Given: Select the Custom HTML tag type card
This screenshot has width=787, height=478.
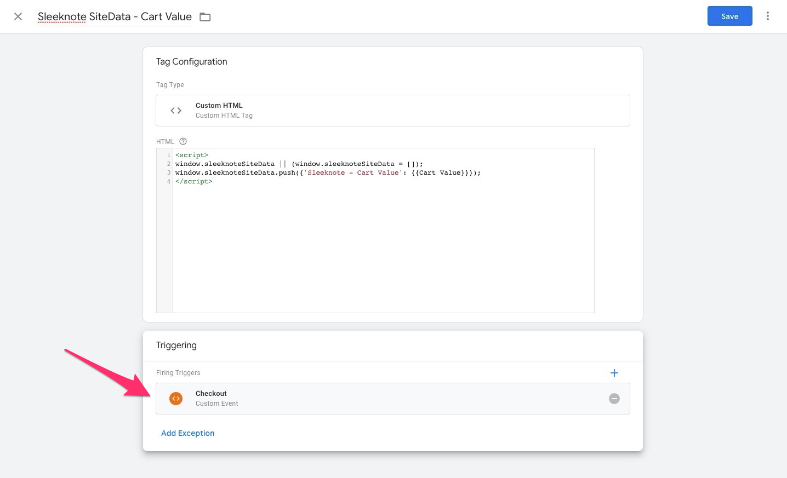Looking at the screenshot, I should [392, 111].
